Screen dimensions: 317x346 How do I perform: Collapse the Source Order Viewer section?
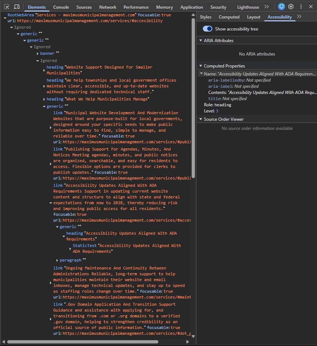point(201,119)
